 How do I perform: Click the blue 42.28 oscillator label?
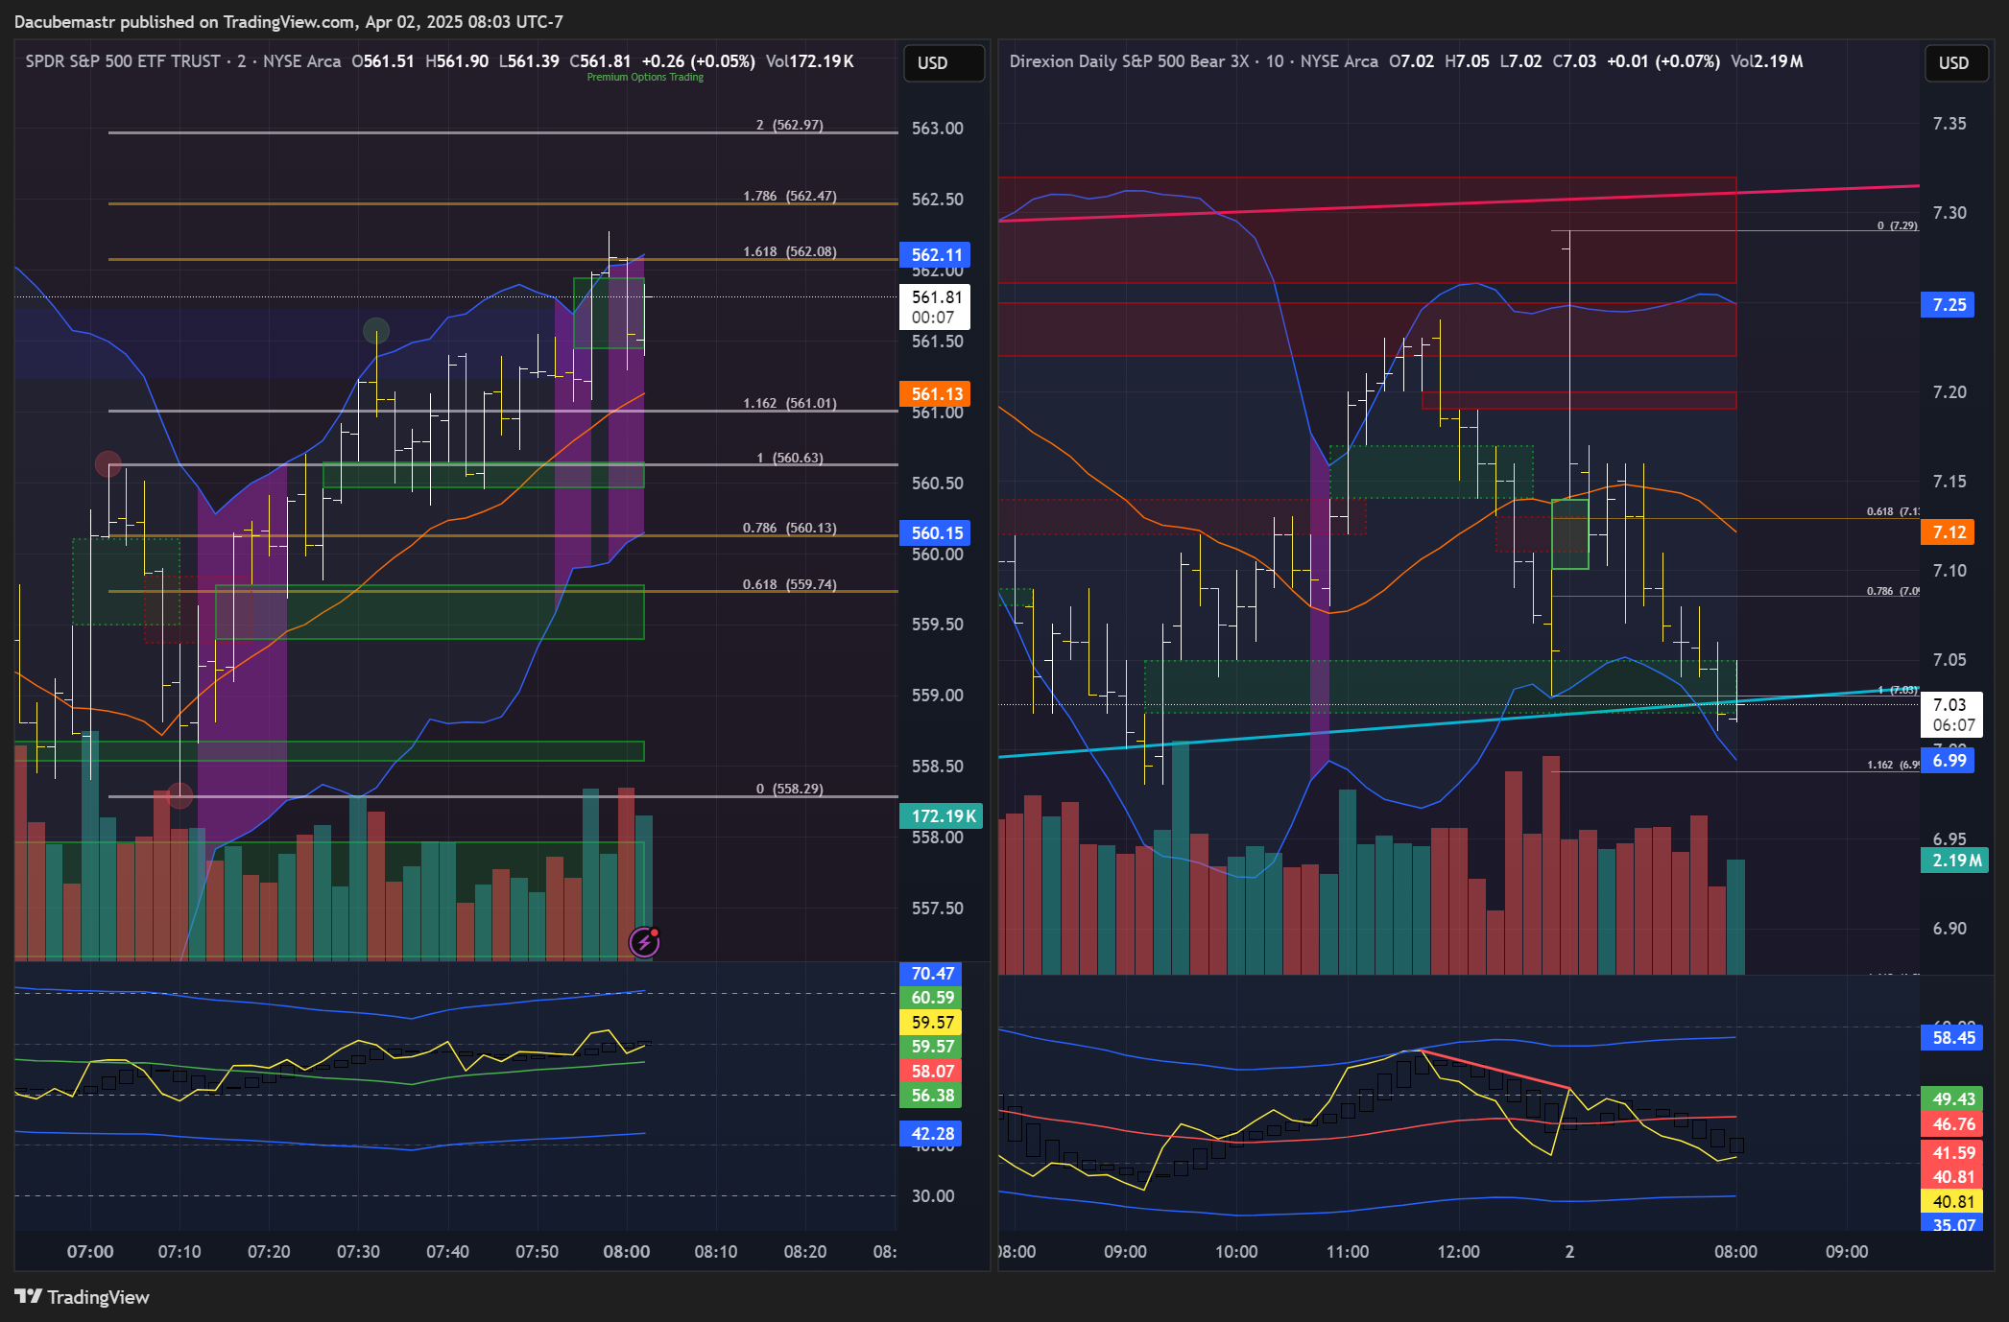coord(931,1133)
